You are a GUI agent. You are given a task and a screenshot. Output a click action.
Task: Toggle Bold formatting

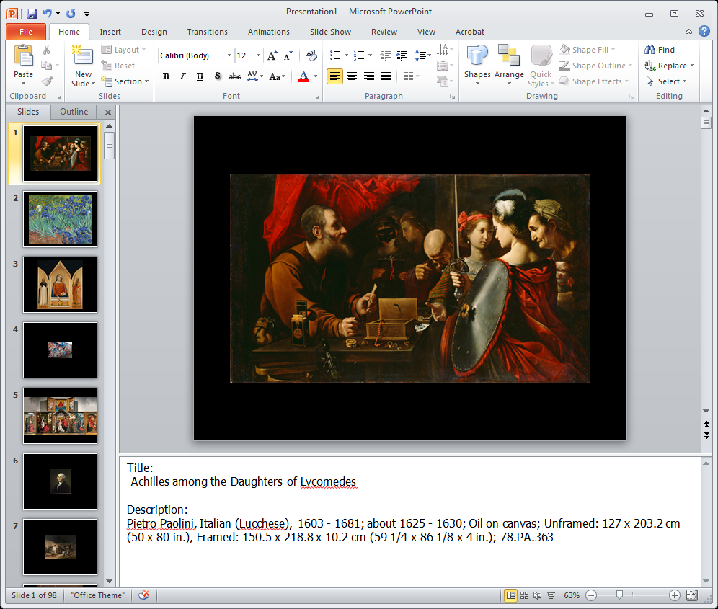pyautogui.click(x=166, y=76)
